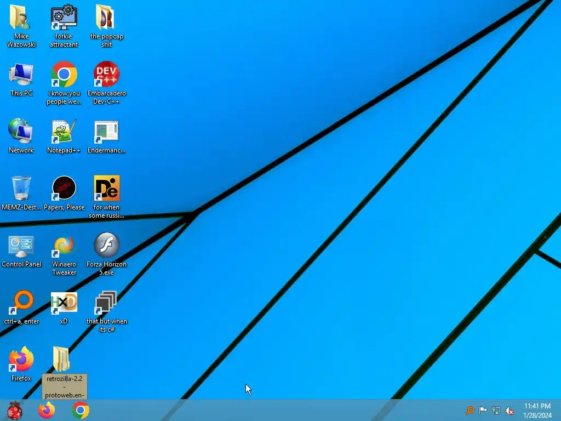
Task: Select the retrozilla zipped folder icon
Action: click(61, 359)
